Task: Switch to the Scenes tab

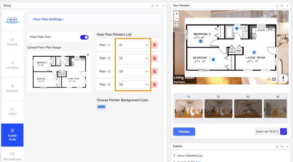Action: [x=12, y=42]
